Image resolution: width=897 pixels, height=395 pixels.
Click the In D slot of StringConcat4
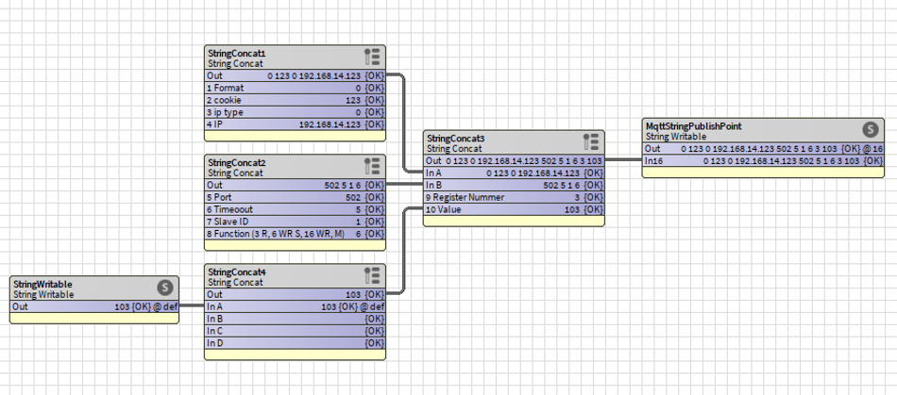(296, 343)
